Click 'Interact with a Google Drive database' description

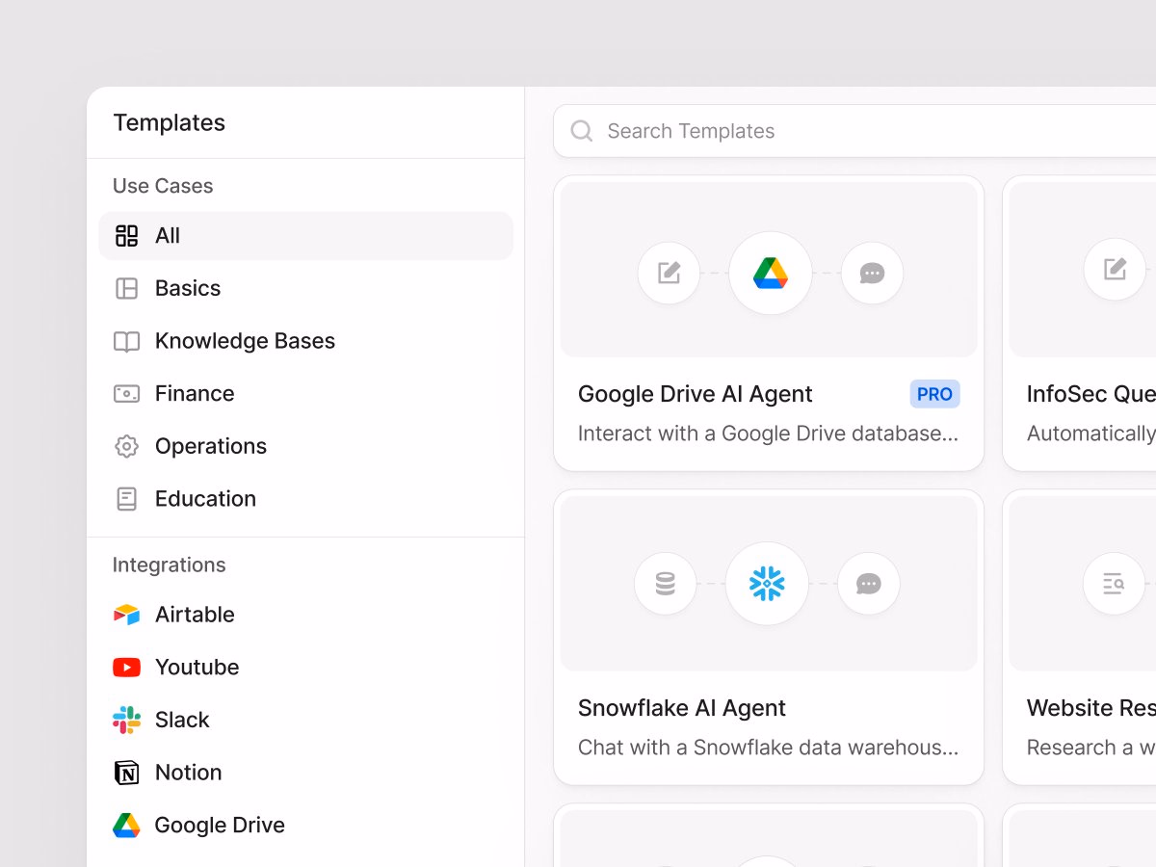pyautogui.click(x=769, y=433)
